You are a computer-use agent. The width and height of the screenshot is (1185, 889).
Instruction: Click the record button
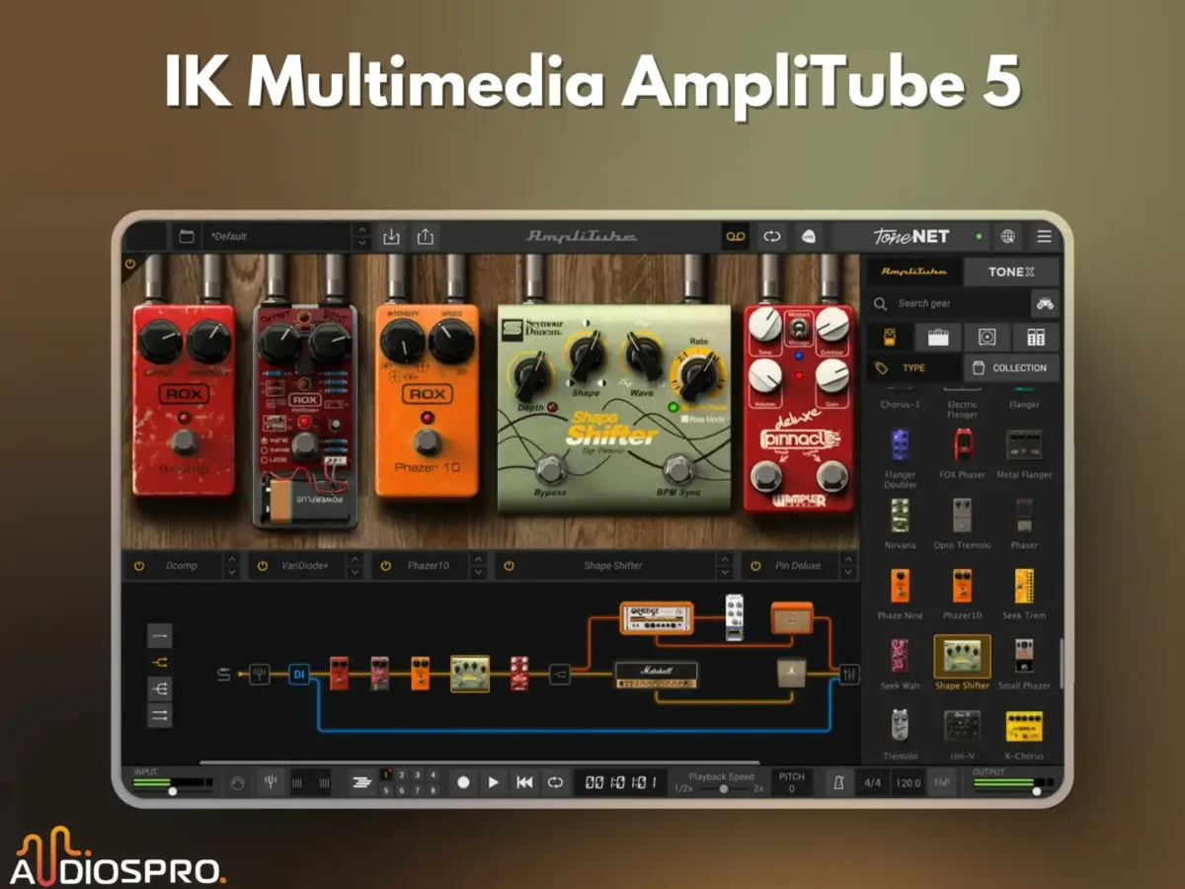pyautogui.click(x=463, y=783)
